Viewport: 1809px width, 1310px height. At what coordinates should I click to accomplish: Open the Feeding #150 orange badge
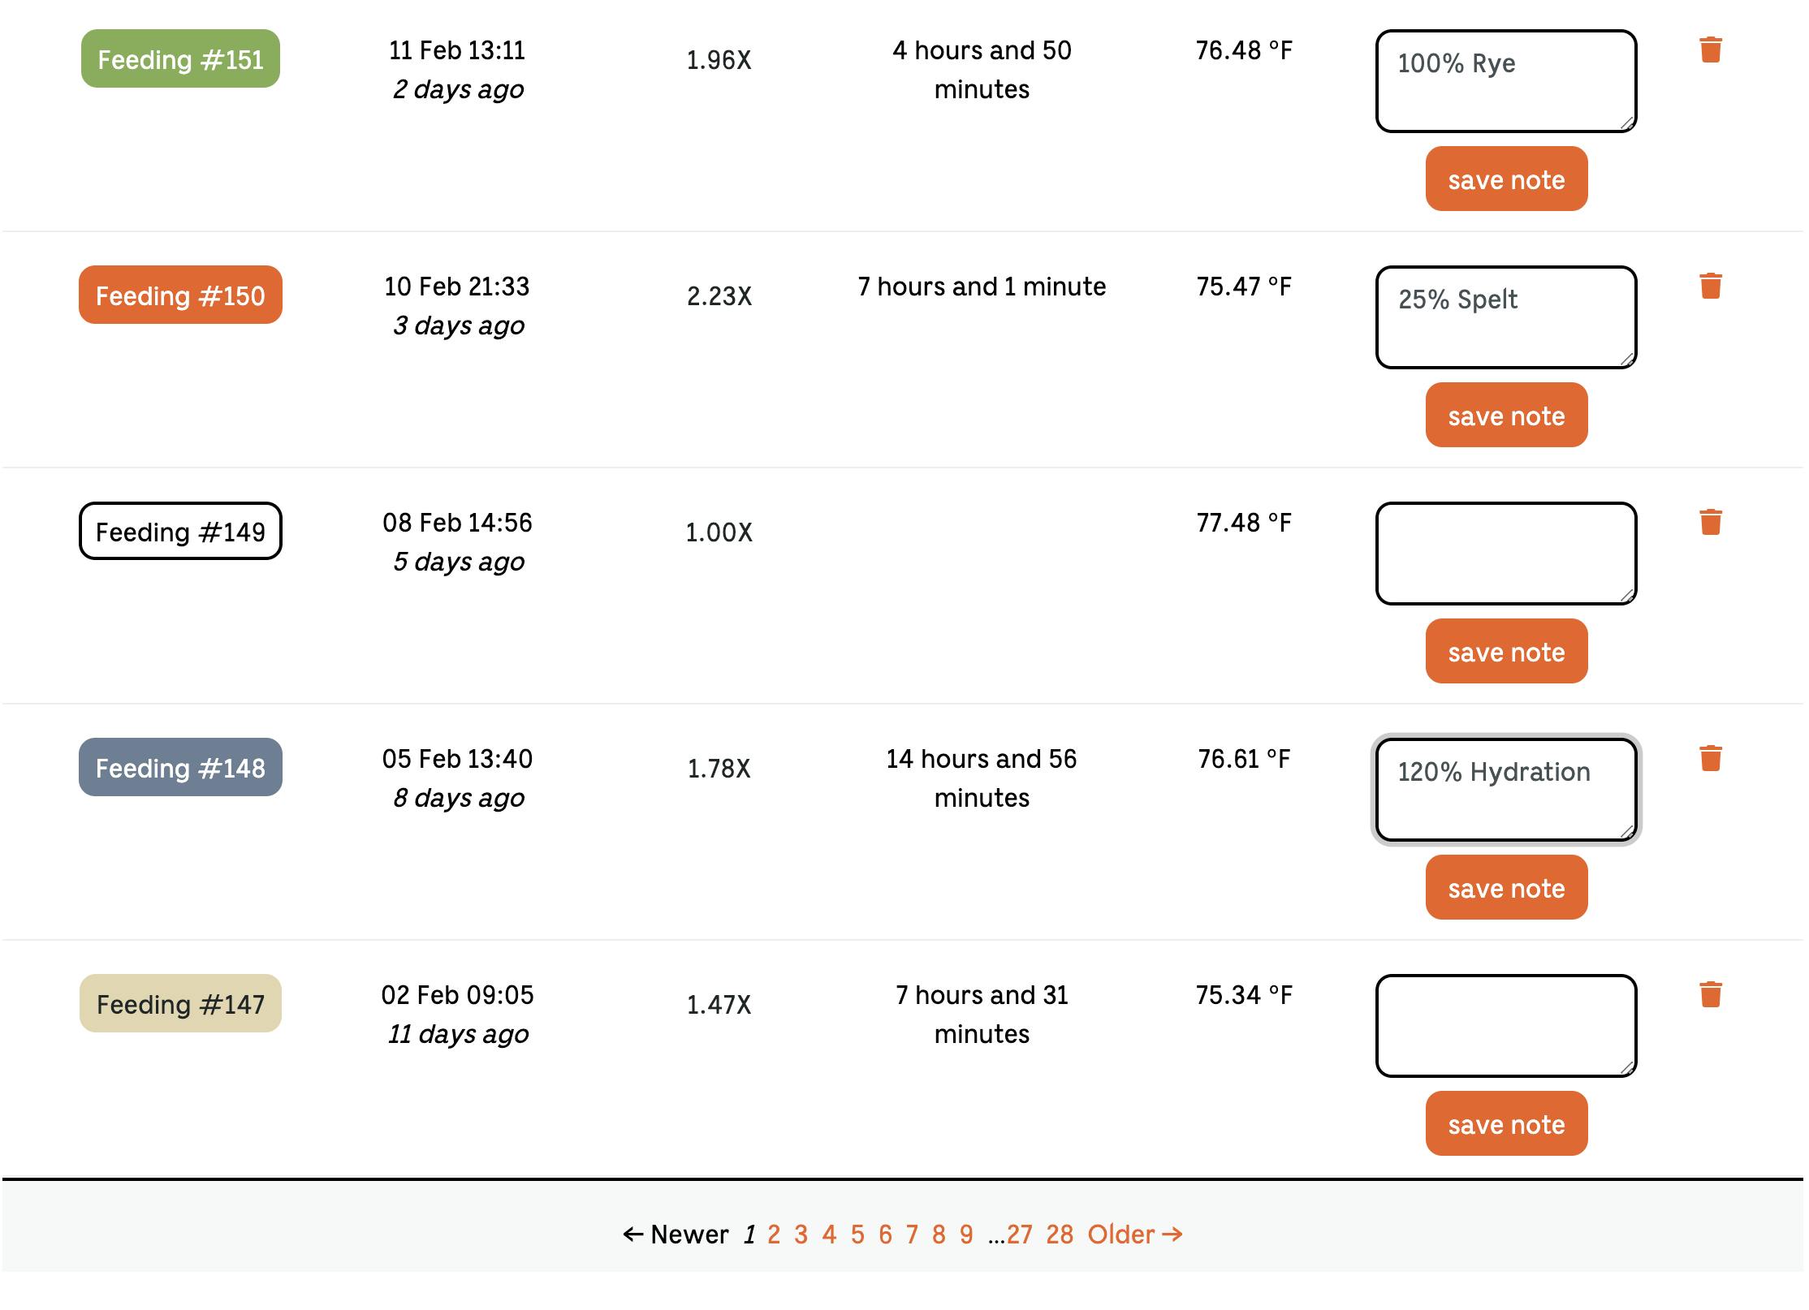coord(180,295)
